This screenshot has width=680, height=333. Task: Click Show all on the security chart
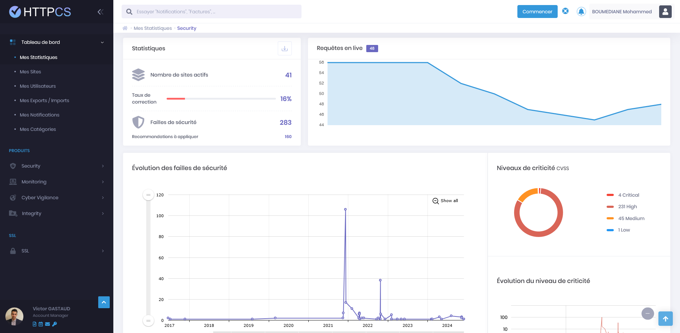click(x=446, y=201)
